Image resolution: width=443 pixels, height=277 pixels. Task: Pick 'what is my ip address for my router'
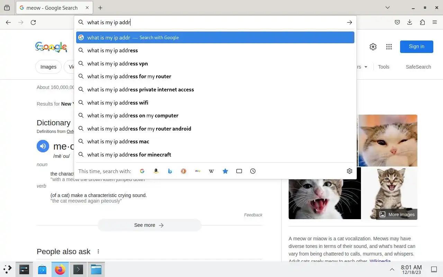[215, 77]
